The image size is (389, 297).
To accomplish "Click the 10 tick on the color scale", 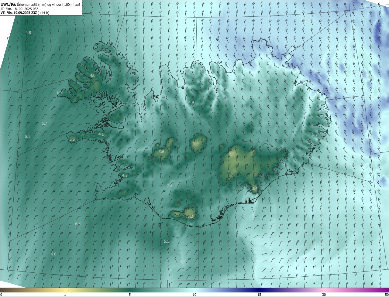I will point(194,295).
